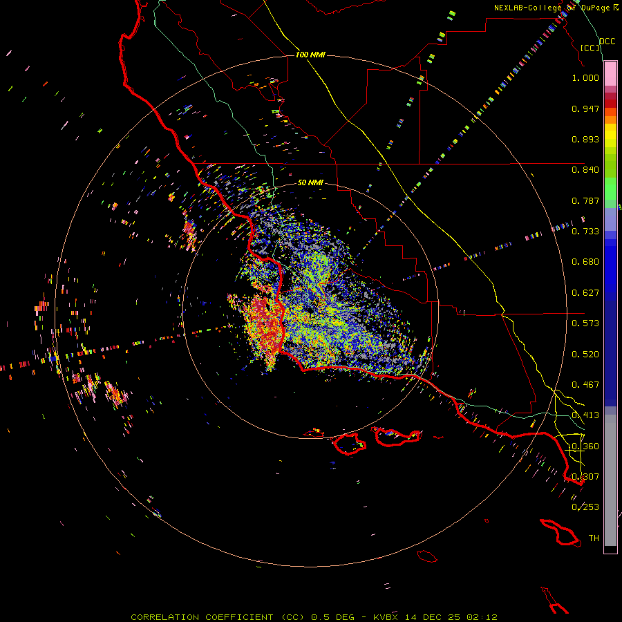Select the 0.627 scale value
622x622 pixels.
(585, 293)
